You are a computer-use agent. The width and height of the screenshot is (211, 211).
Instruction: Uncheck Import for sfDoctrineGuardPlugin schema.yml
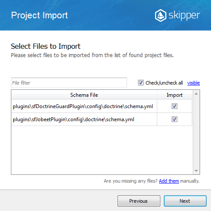174,106
